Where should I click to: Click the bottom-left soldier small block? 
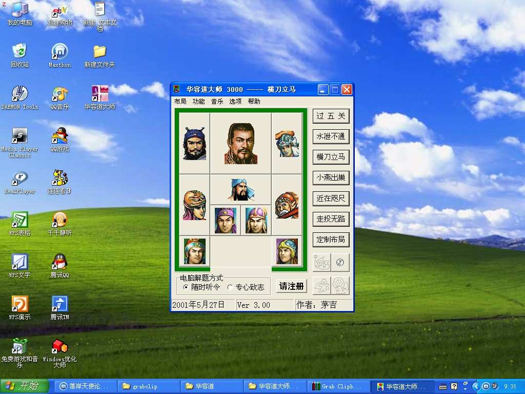click(x=194, y=251)
